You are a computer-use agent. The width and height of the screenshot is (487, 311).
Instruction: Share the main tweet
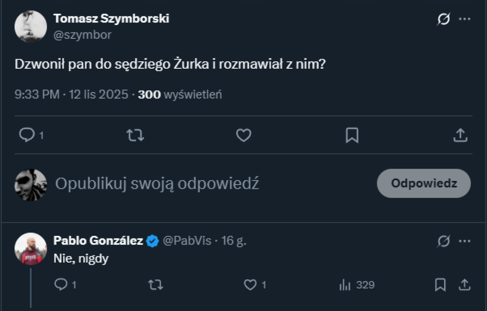click(x=460, y=136)
